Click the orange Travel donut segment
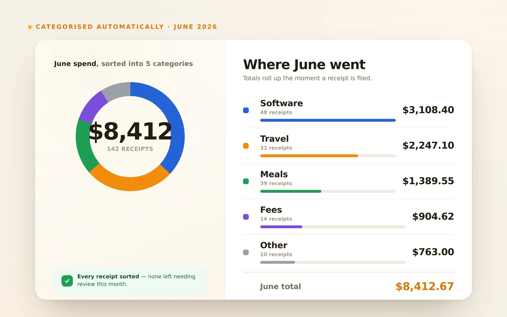This screenshot has width=507, height=317. click(129, 184)
